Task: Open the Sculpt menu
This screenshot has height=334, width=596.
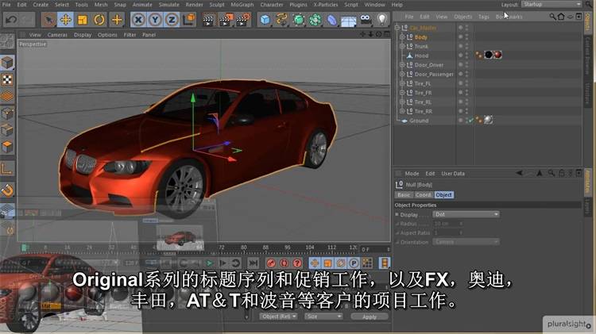Action: 217,5
